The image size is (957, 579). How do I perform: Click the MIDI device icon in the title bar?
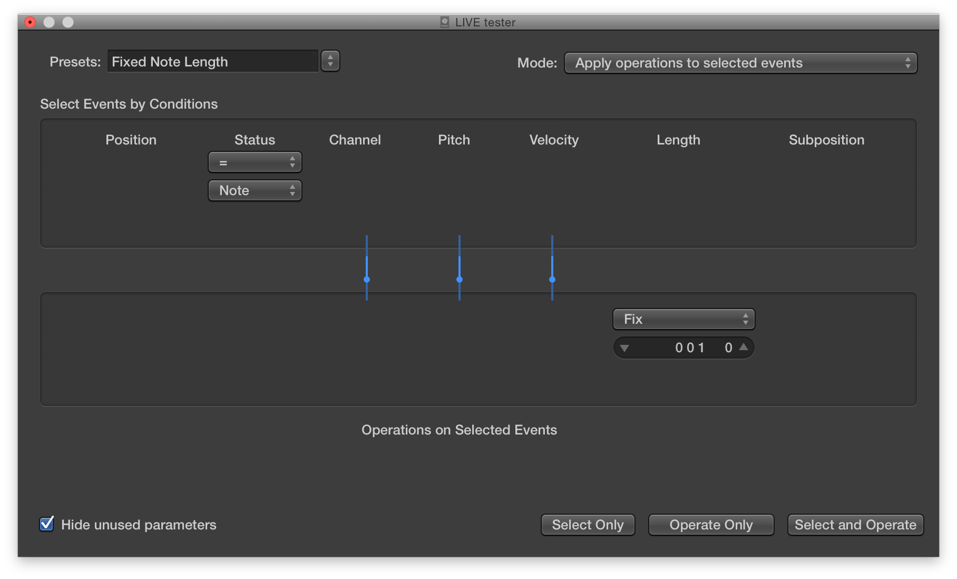(444, 22)
